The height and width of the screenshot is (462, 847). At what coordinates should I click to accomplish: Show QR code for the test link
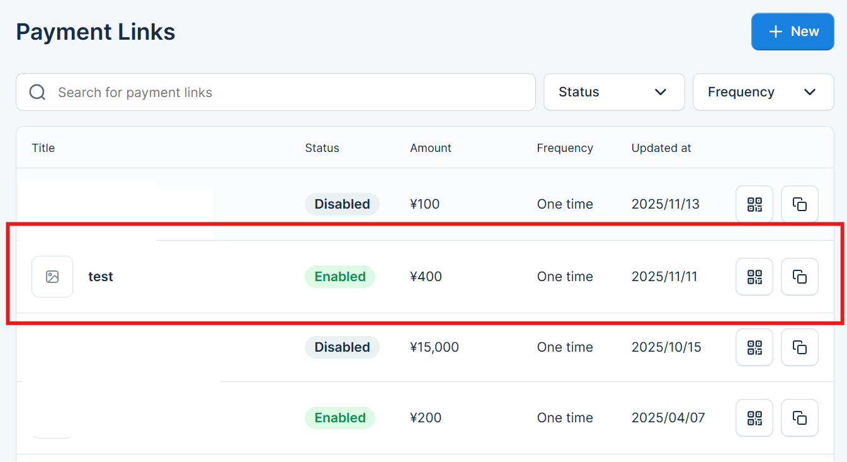click(754, 277)
